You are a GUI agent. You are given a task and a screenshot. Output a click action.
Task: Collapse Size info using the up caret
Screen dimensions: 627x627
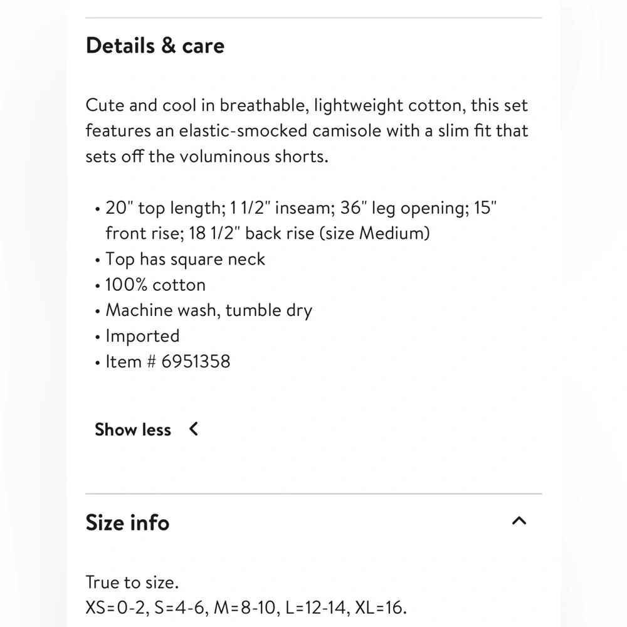tap(519, 520)
